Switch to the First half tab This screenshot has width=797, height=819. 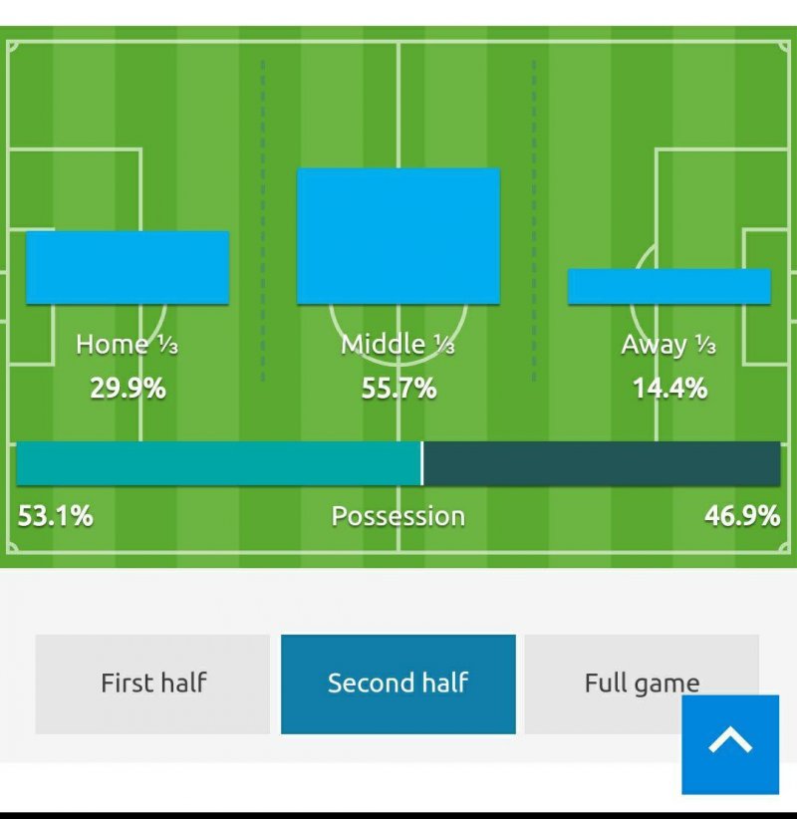(x=152, y=683)
